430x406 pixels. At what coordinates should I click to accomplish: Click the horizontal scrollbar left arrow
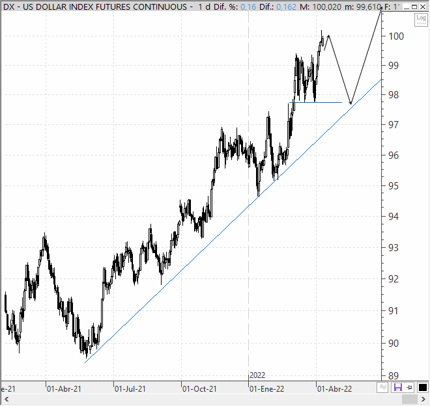point(7,399)
